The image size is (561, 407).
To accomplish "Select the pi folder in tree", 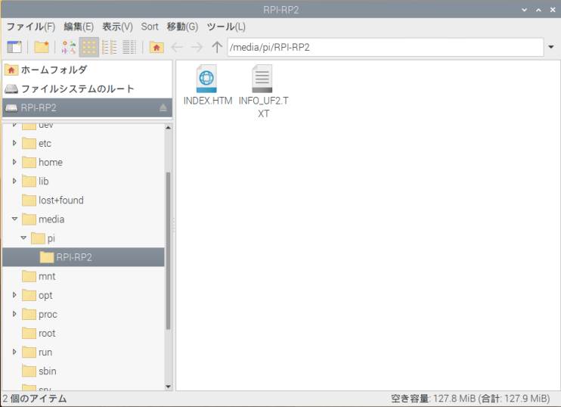I will click(43, 238).
